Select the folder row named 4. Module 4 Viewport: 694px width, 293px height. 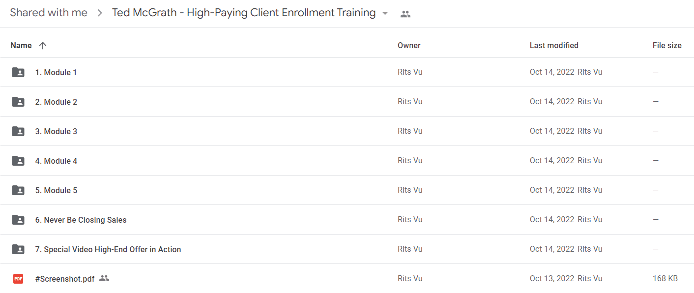click(x=347, y=161)
